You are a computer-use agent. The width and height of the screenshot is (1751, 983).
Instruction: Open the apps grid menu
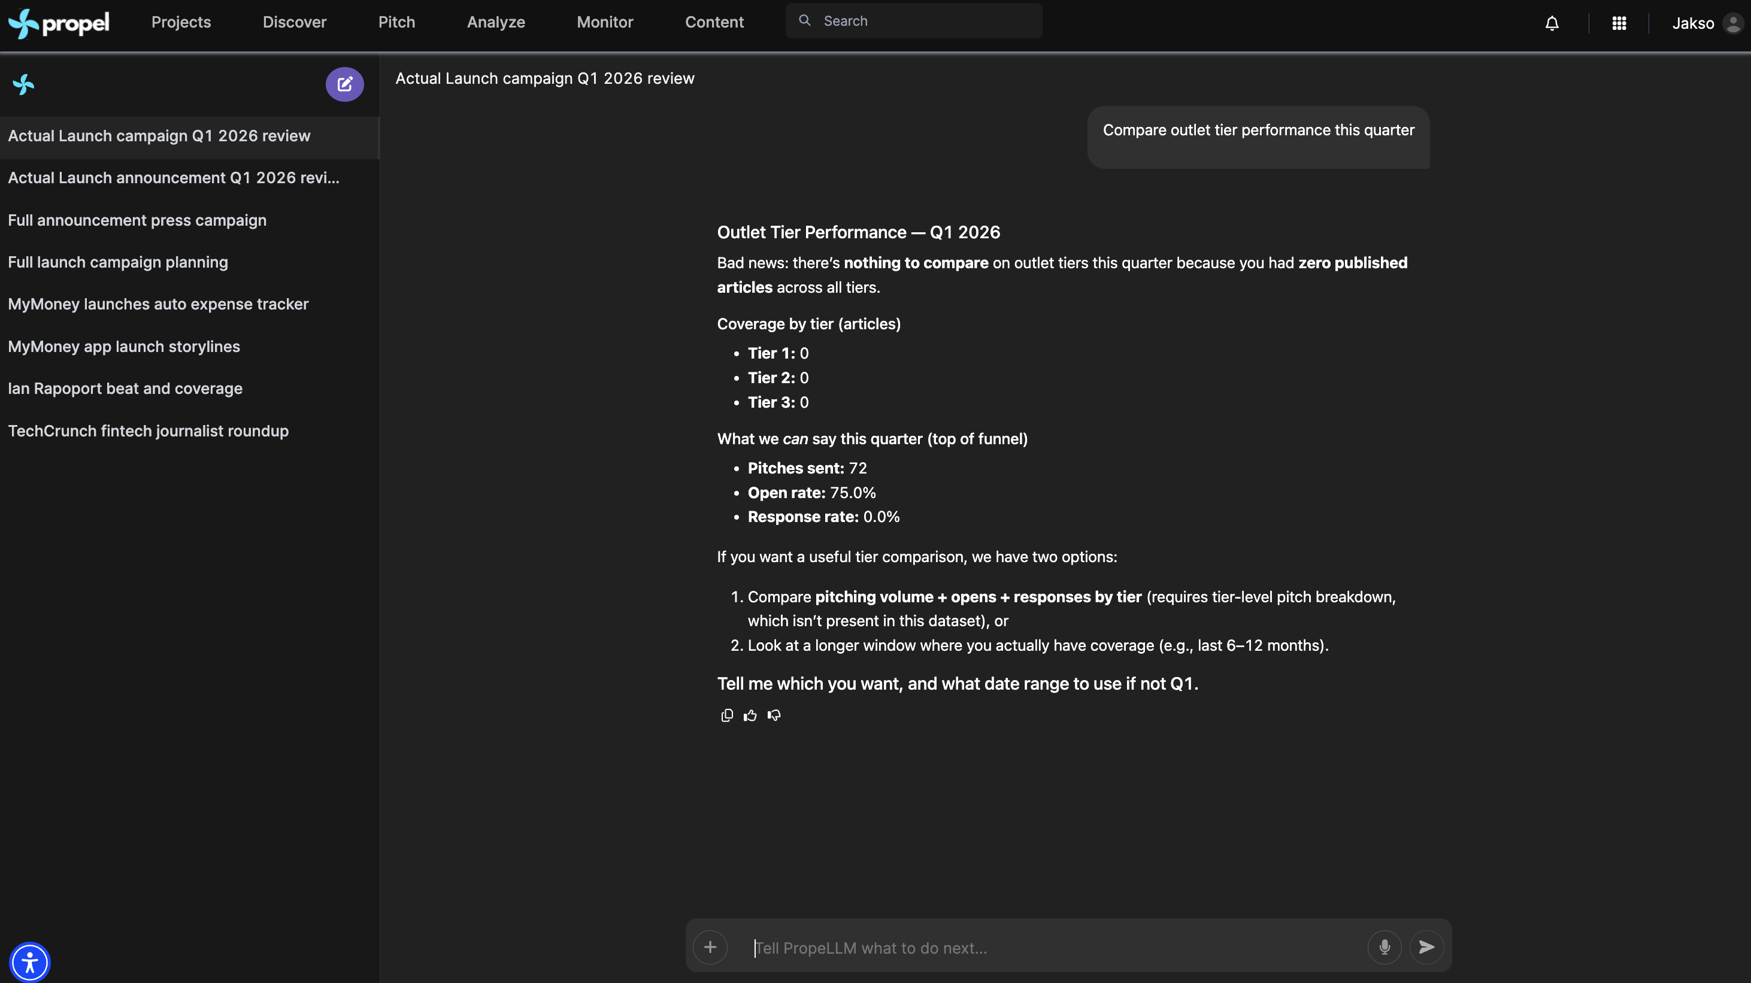pos(1619,24)
